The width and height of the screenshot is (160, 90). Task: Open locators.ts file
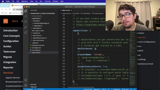(x=36, y=33)
